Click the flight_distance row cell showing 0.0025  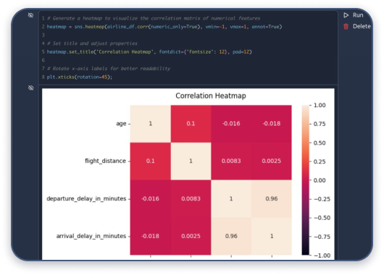click(x=272, y=161)
